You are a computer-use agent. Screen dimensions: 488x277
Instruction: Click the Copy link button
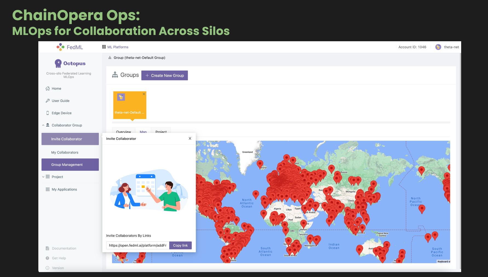pos(180,245)
